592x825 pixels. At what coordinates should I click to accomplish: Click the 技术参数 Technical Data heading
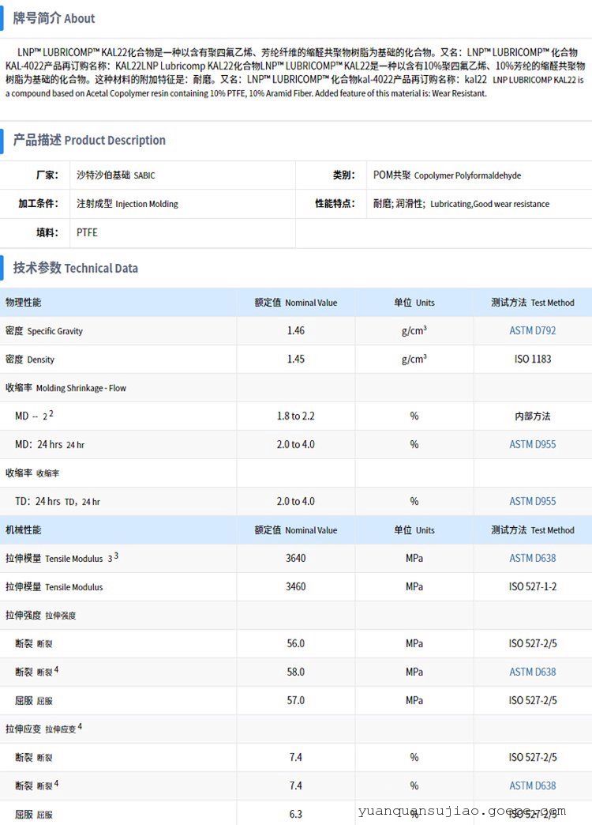point(75,268)
